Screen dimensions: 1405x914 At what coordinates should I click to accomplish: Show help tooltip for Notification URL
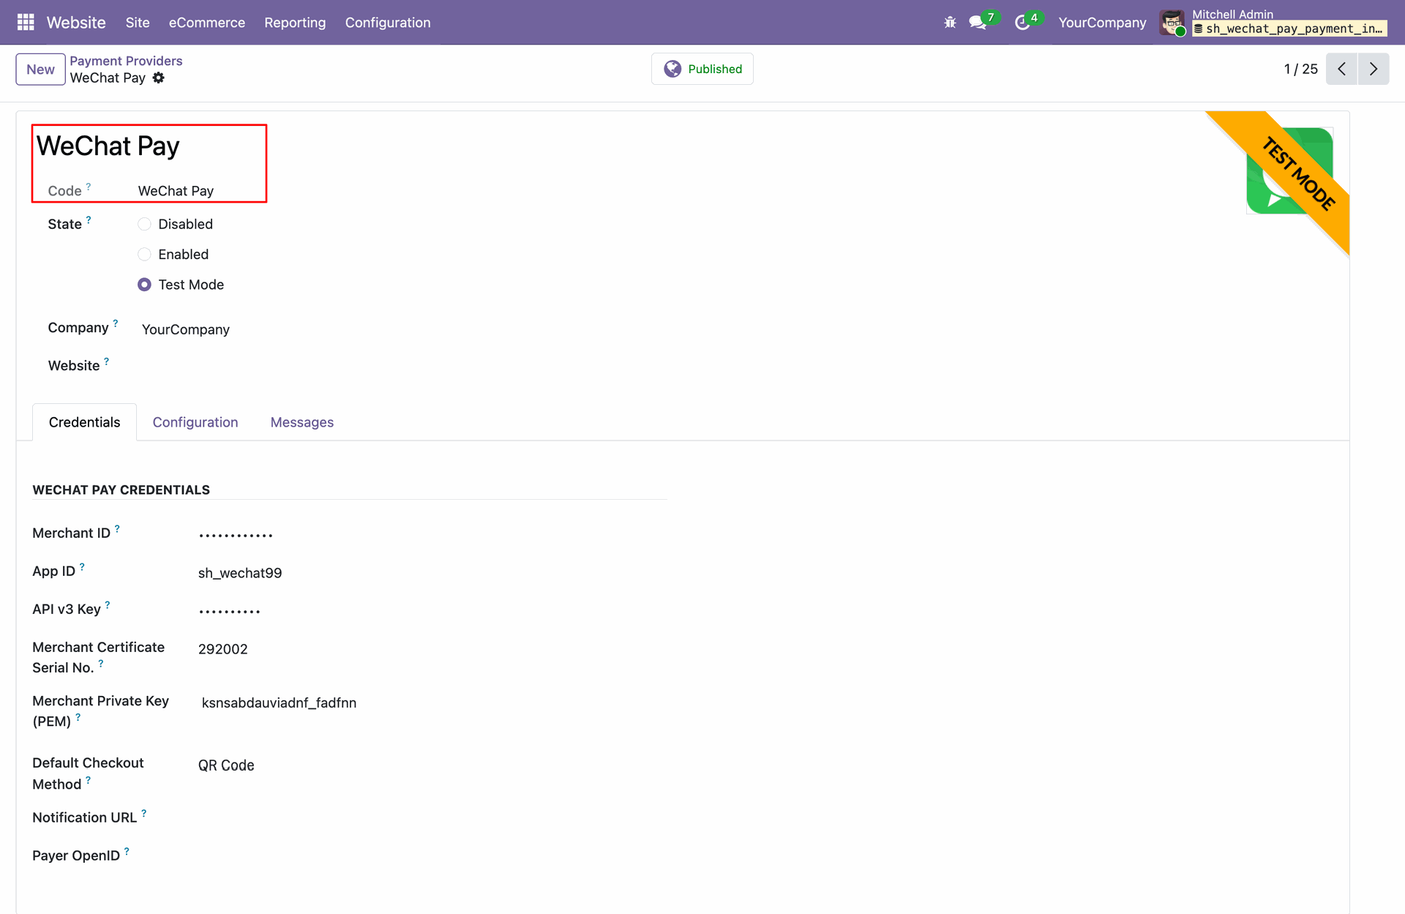144,813
